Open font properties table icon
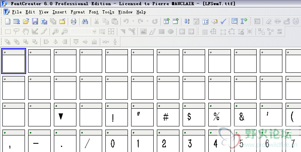The image size is (301, 152). 17,21
